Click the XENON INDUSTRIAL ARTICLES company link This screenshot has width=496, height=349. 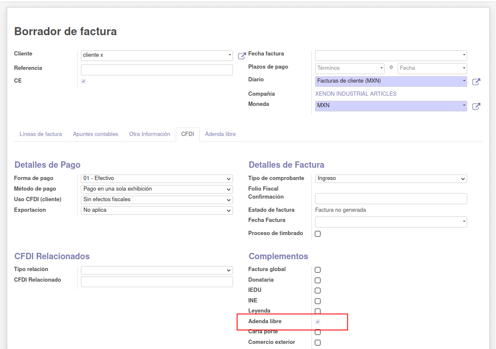coord(356,94)
